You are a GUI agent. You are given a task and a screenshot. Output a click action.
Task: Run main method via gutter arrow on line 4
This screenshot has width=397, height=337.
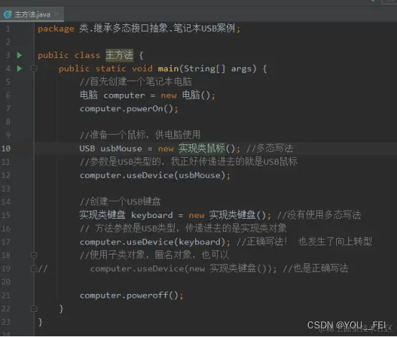click(x=19, y=68)
